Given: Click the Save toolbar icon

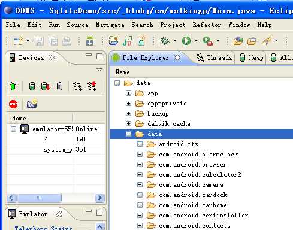Looking at the screenshot, I should tap(39, 41).
